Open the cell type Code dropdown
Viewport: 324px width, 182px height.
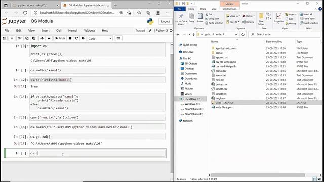100,38
